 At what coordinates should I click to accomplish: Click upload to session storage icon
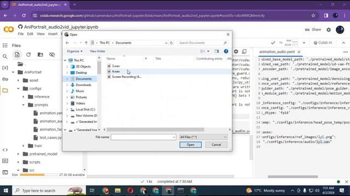click(x=17, y=54)
